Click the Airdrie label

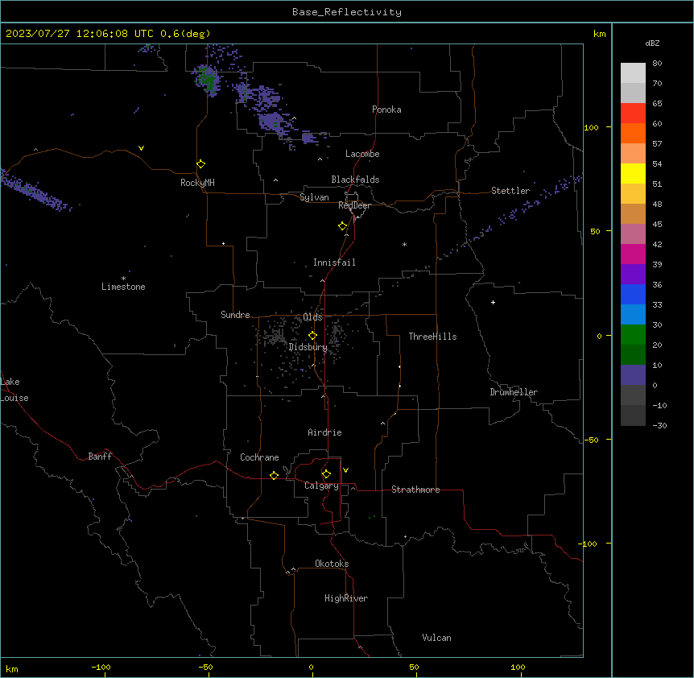325,432
